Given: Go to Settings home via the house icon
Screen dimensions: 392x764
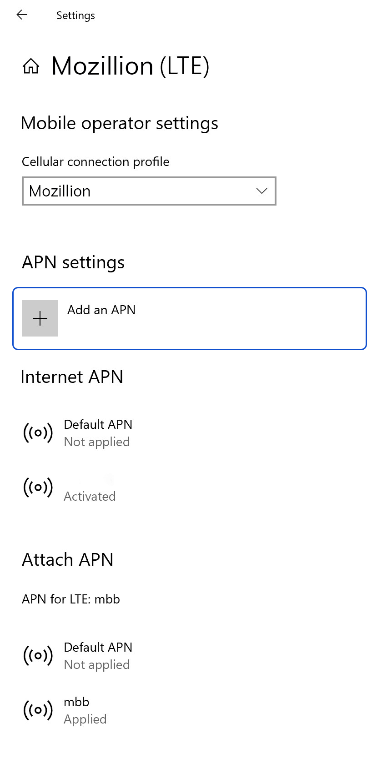Looking at the screenshot, I should point(31,66).
